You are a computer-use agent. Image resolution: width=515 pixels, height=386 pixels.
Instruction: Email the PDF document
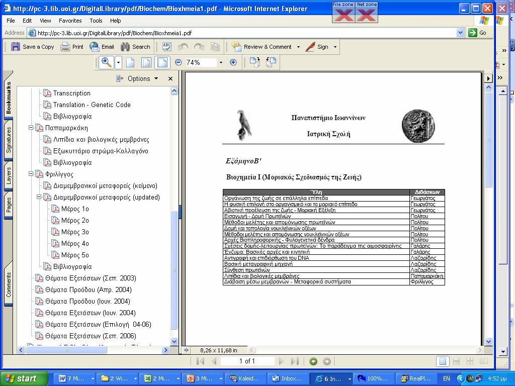click(102, 47)
